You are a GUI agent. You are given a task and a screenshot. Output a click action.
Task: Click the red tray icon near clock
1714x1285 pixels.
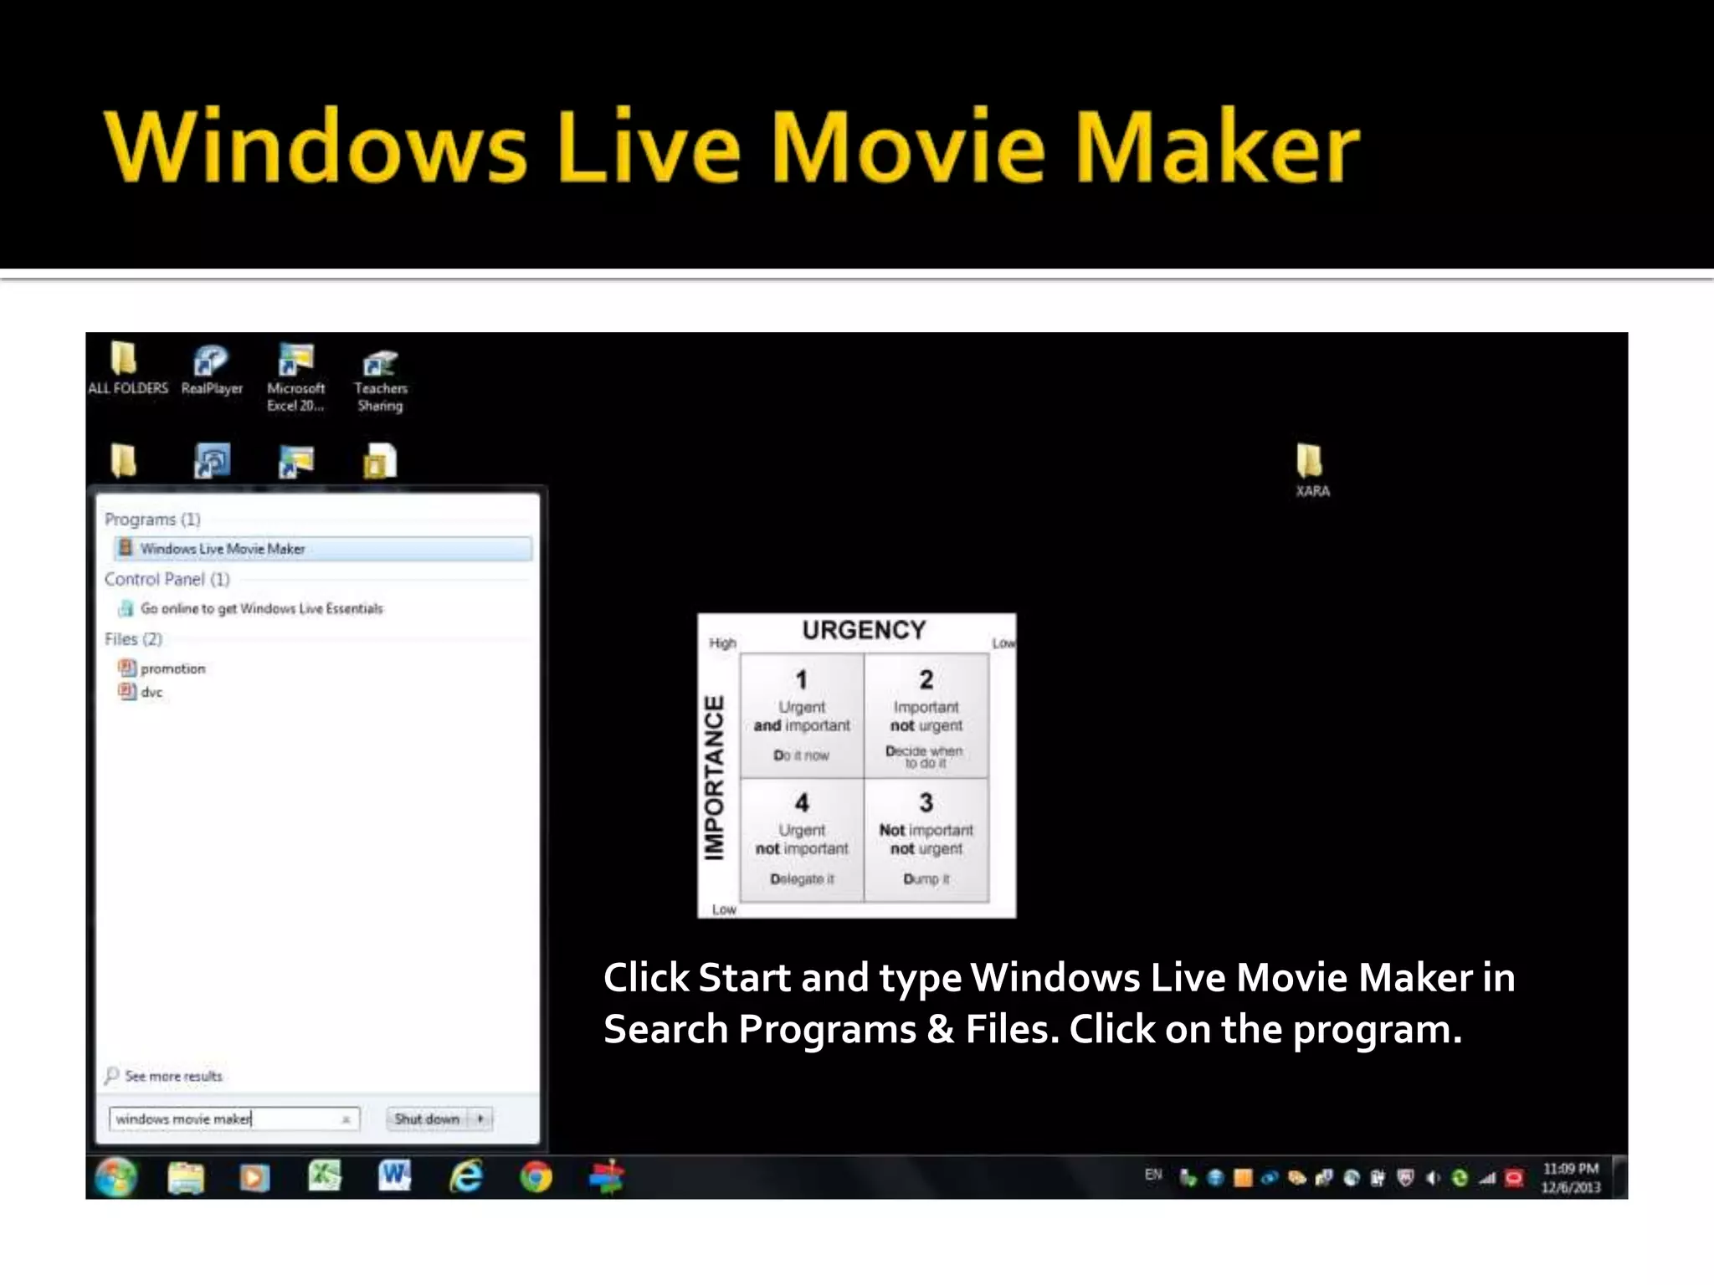click(x=1514, y=1178)
